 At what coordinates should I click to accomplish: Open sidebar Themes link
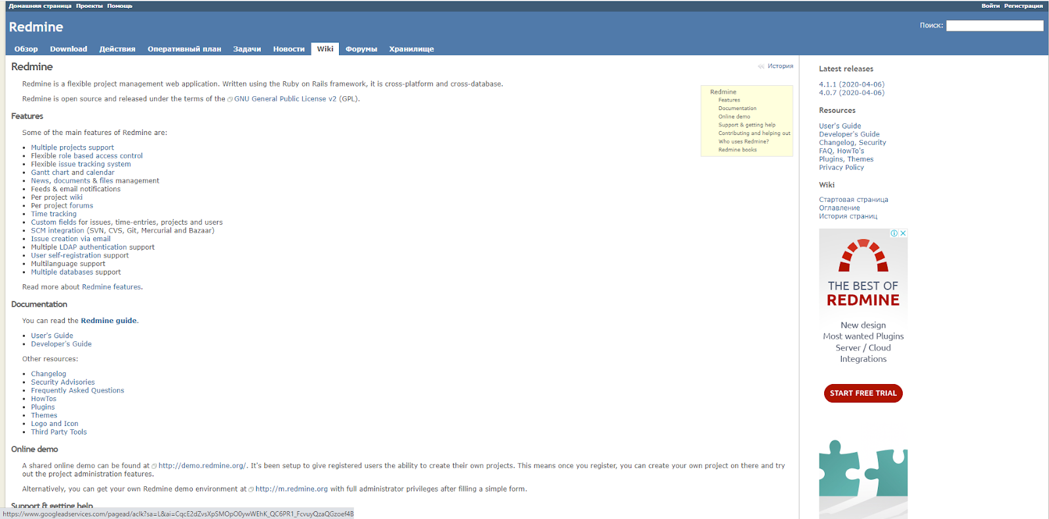click(x=861, y=159)
